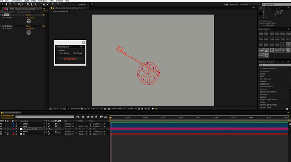Switch to the Character panel tab
This screenshot has width=291, height=162.
[x=280, y=62]
